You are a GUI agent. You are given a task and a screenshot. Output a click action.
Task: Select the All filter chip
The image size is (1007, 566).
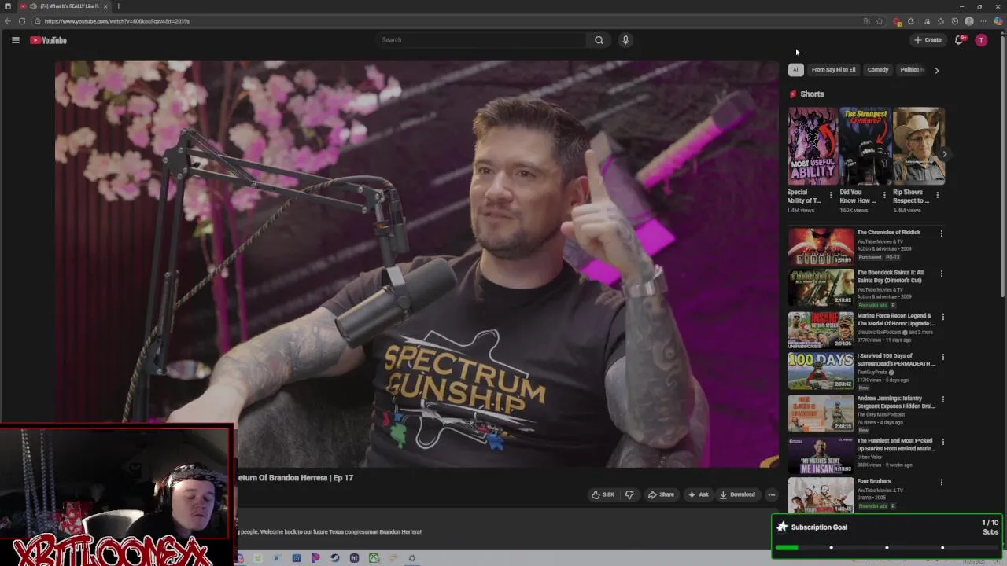(795, 70)
